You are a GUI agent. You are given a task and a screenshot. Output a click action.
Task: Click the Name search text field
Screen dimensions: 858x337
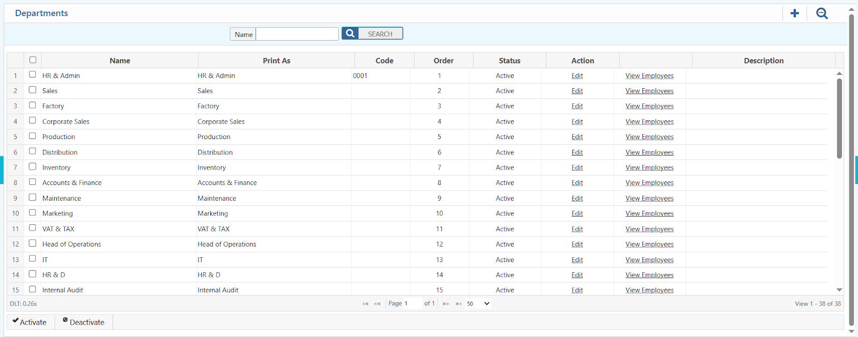click(x=297, y=34)
